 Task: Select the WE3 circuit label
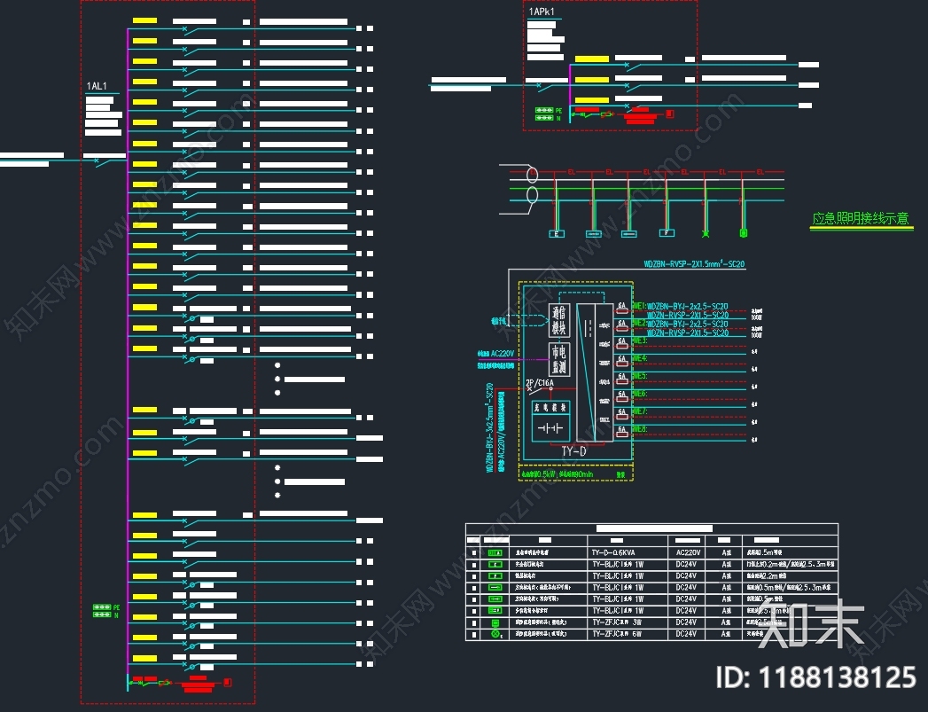(x=639, y=340)
